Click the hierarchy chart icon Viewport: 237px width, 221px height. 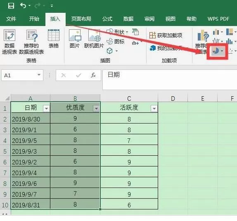(230, 32)
